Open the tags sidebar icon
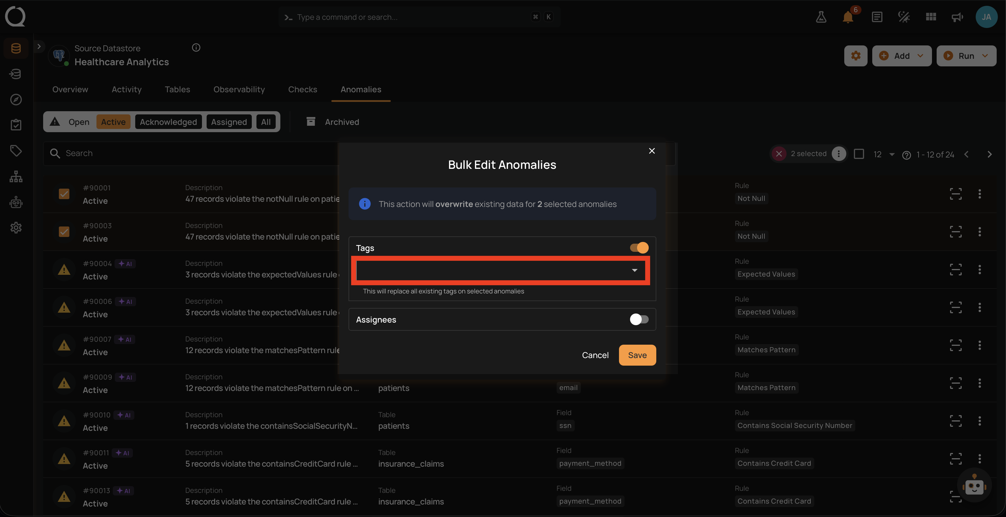1006x517 pixels. (x=16, y=151)
